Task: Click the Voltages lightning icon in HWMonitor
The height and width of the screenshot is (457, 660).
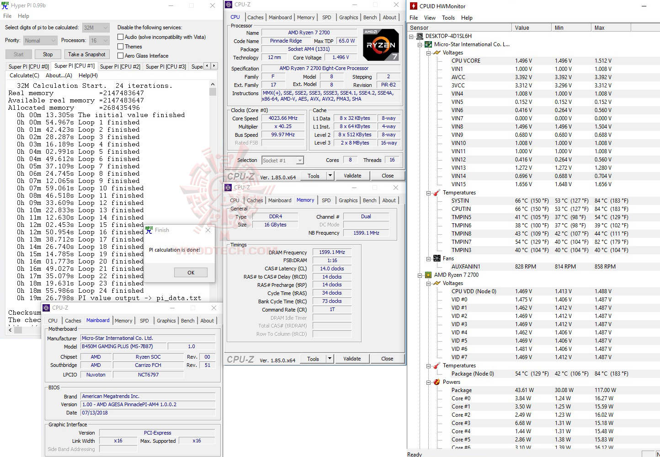Action: click(x=436, y=53)
